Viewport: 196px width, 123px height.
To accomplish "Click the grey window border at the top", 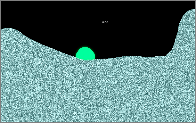I will (98, 1).
